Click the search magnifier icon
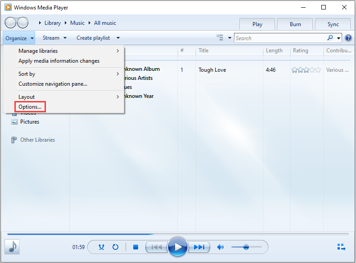Viewport: 356px width, 263px height. pyautogui.click(x=330, y=38)
